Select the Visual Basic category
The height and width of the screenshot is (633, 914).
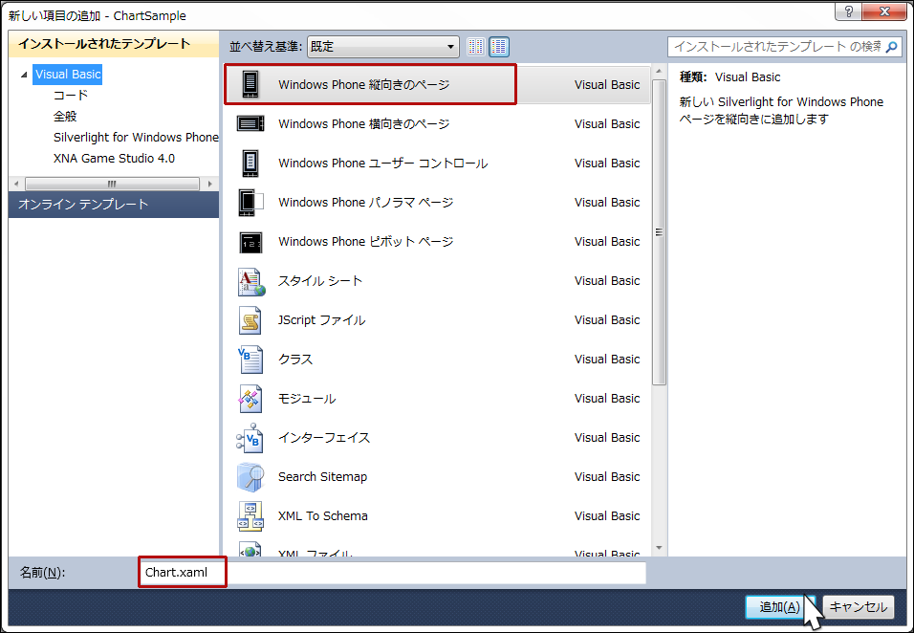68,74
